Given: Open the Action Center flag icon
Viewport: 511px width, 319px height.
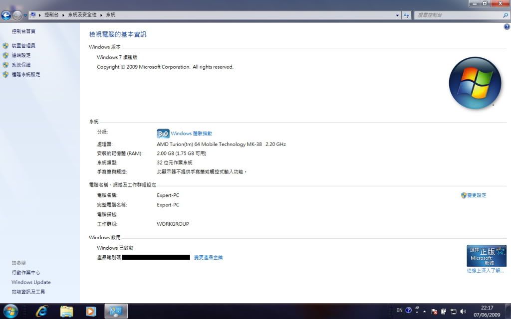Looking at the screenshot, I should point(434,312).
